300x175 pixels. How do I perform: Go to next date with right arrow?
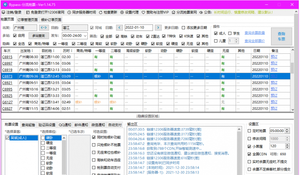tap(158, 28)
